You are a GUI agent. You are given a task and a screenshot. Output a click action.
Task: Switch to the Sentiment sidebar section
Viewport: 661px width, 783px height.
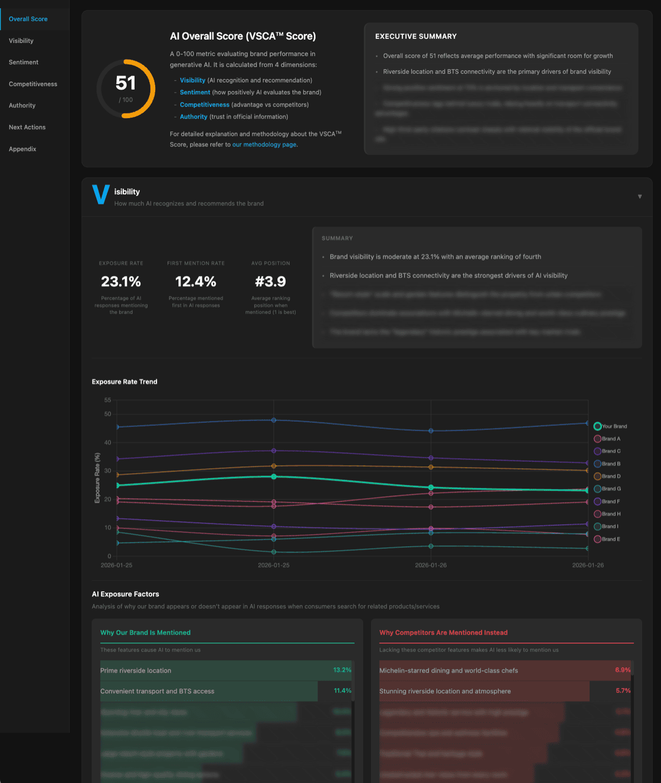click(x=23, y=62)
